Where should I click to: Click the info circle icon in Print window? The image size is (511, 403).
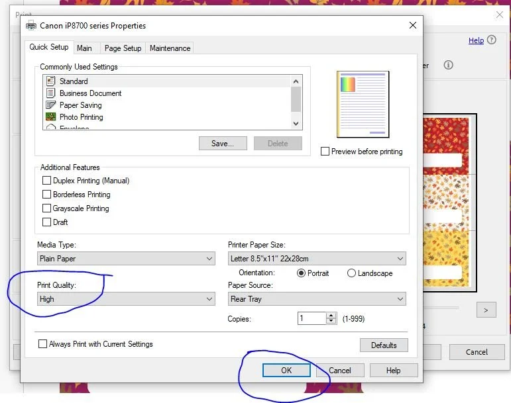[449, 65]
